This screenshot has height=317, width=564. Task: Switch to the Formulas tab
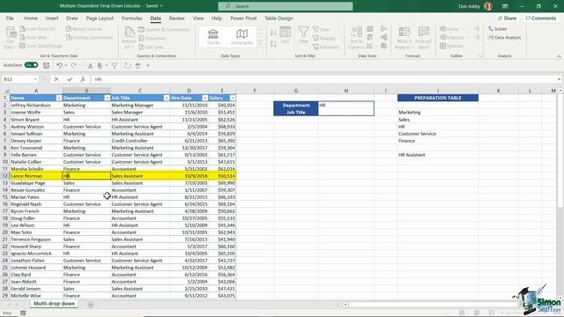pos(131,18)
